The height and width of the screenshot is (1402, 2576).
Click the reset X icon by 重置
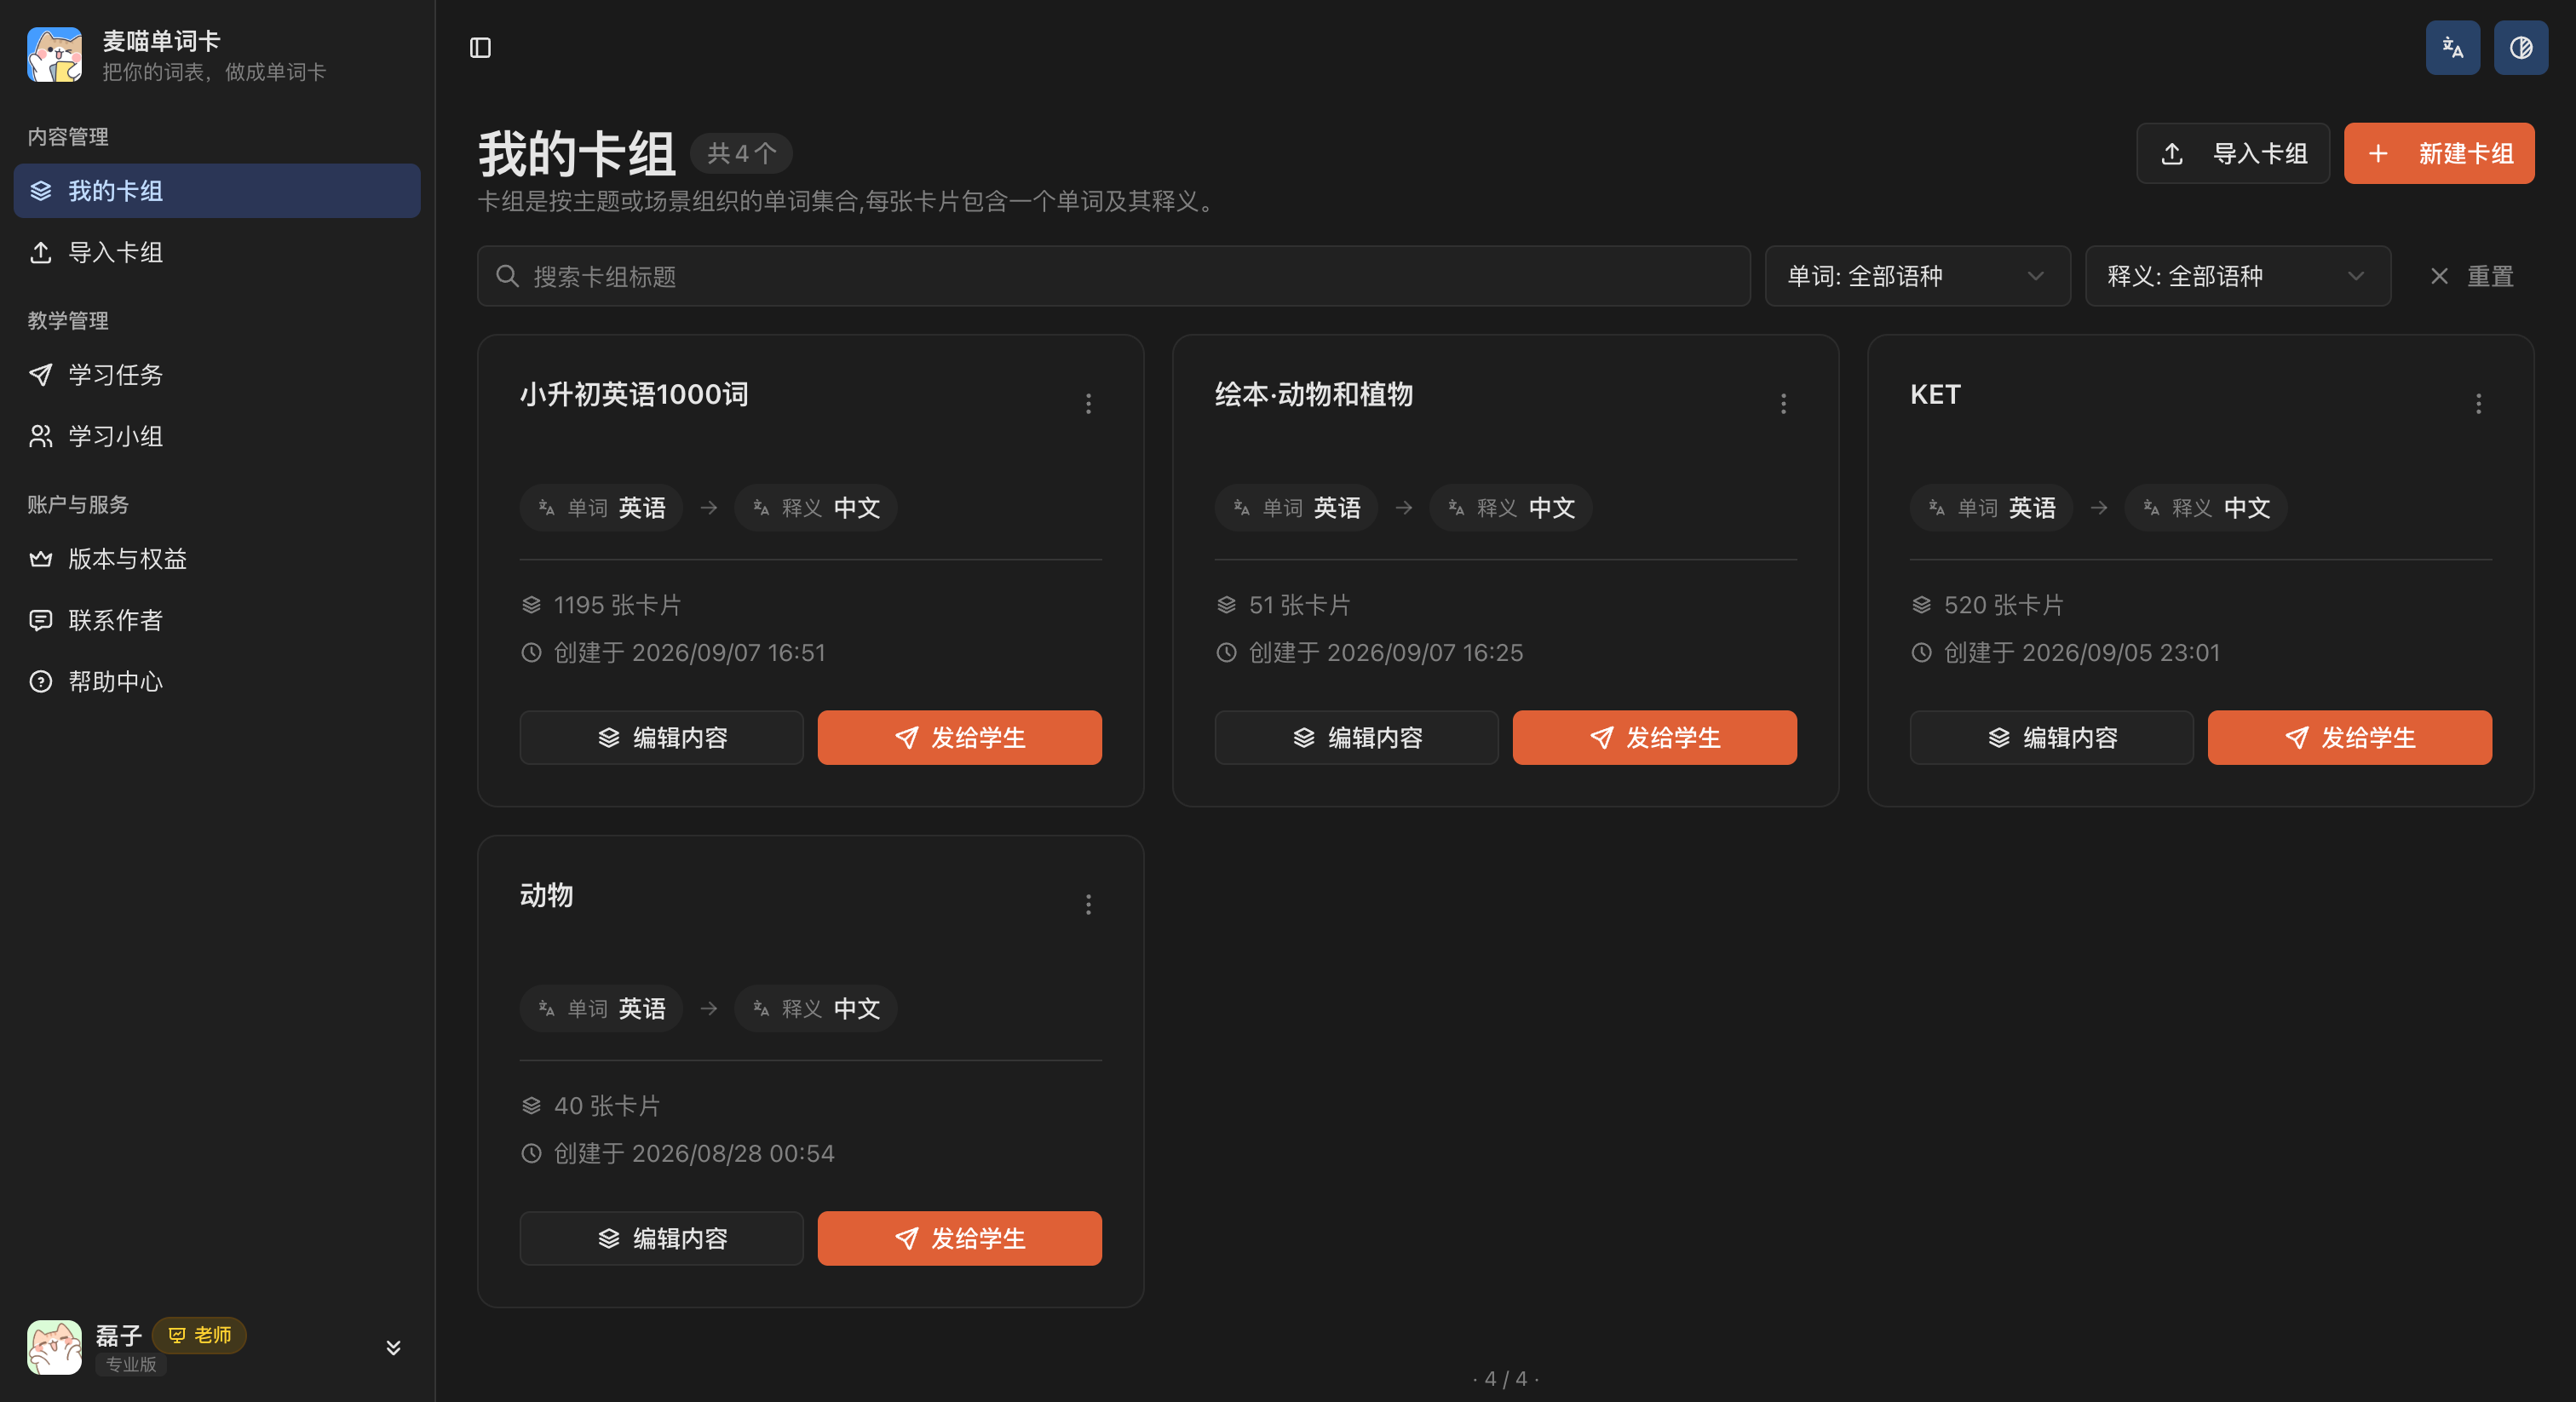(2439, 276)
